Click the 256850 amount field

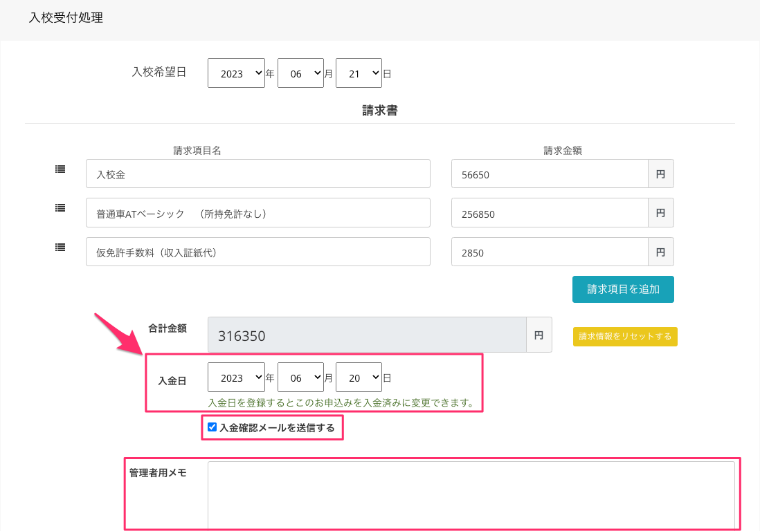click(x=549, y=213)
